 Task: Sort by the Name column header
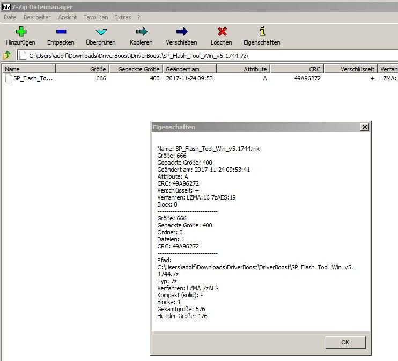tap(28, 69)
